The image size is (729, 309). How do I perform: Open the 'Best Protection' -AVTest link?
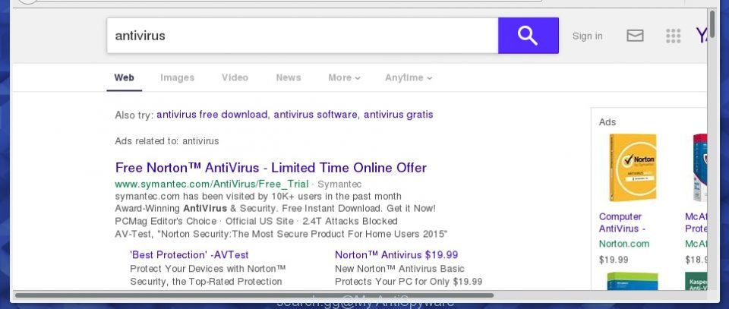coord(189,254)
